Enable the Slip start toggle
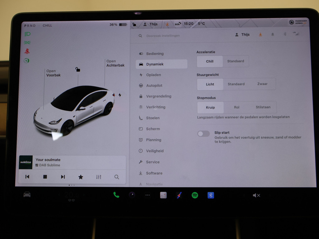 [203, 134]
